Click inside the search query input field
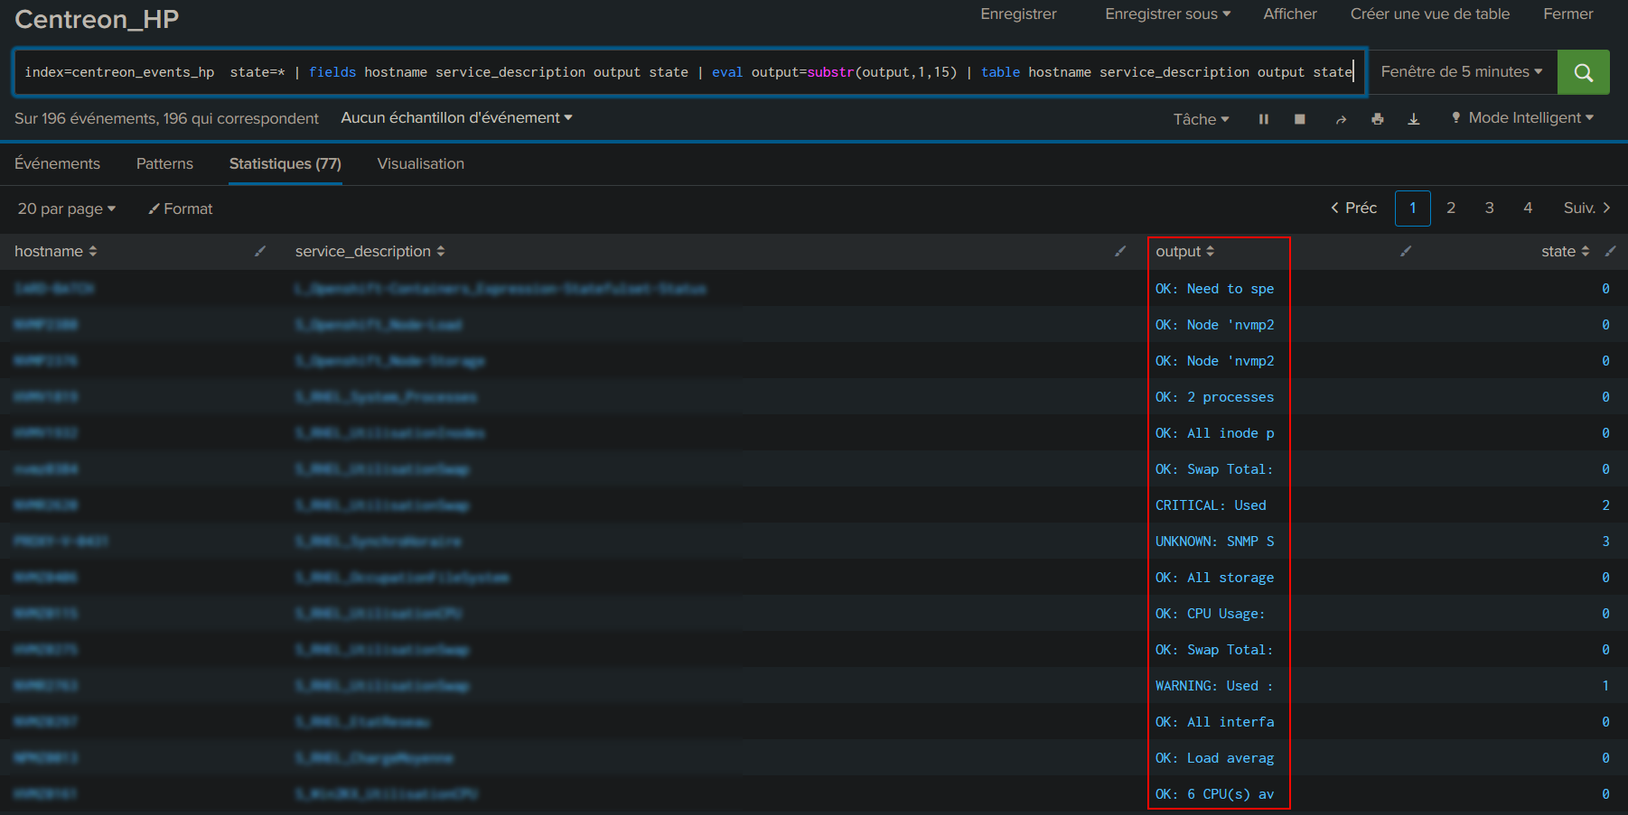 (687, 72)
